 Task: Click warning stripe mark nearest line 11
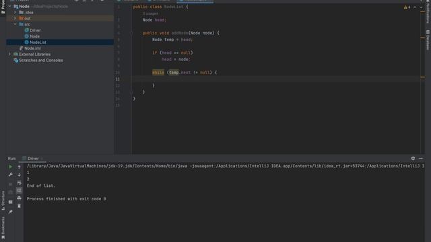pyautogui.click(x=422, y=77)
